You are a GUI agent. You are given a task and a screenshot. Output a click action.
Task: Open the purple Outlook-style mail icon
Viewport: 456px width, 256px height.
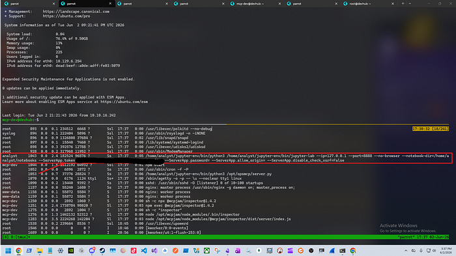point(238,251)
